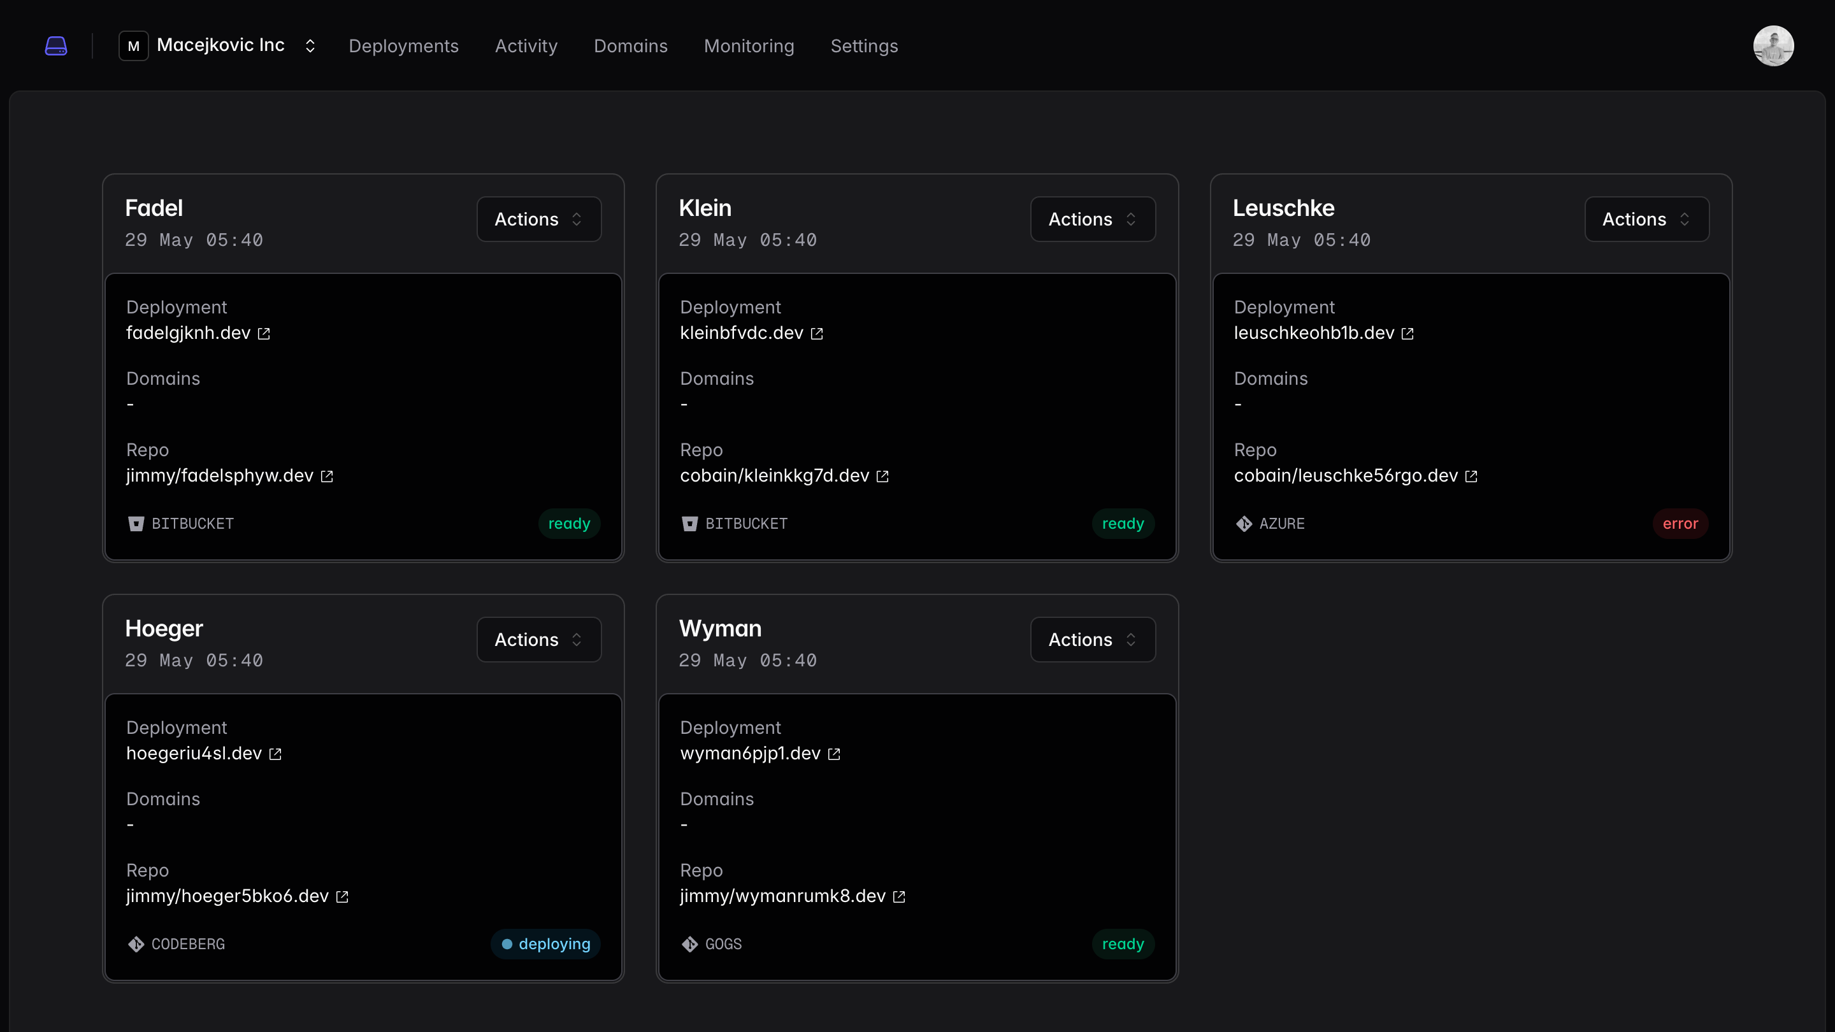This screenshot has height=1032, width=1835.
Task: Go to the Deployments tab
Action: click(x=403, y=47)
